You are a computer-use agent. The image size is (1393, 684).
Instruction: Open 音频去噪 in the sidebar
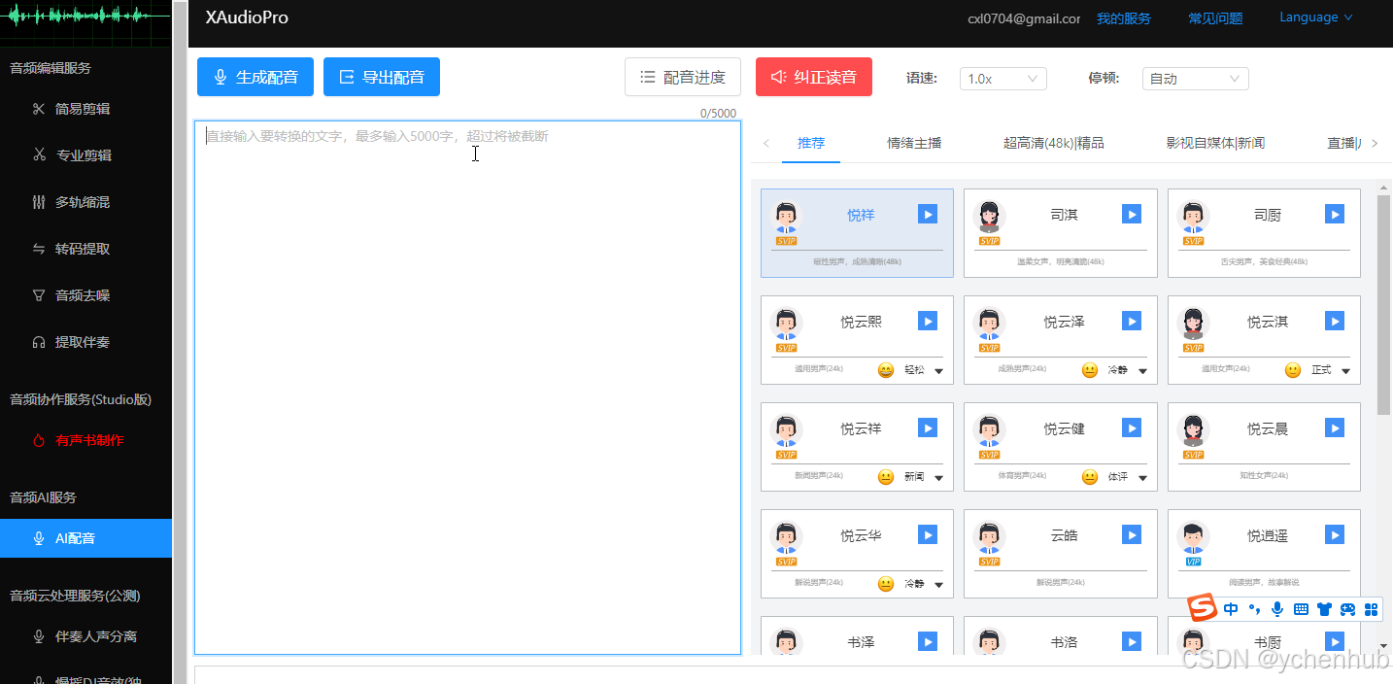83,295
